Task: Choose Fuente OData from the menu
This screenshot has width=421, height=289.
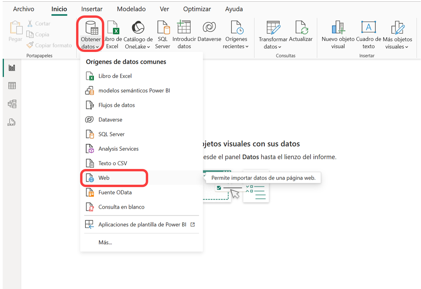Action: [141, 192]
